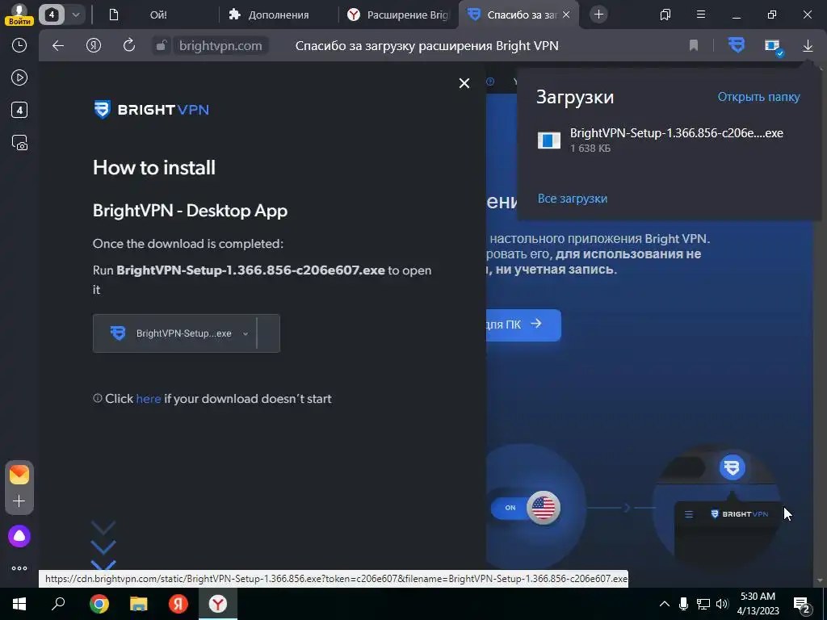Image resolution: width=827 pixels, height=620 pixels.
Task: Click the info icon before Click here
Action: point(98,399)
